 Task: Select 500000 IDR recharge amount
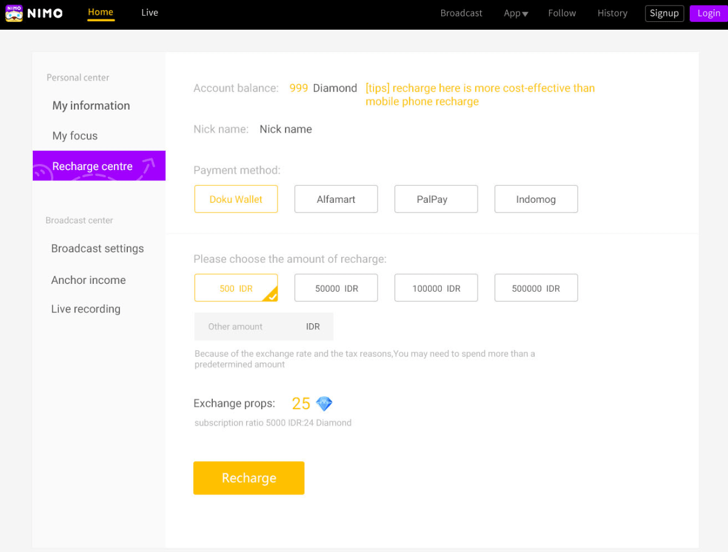click(x=536, y=288)
